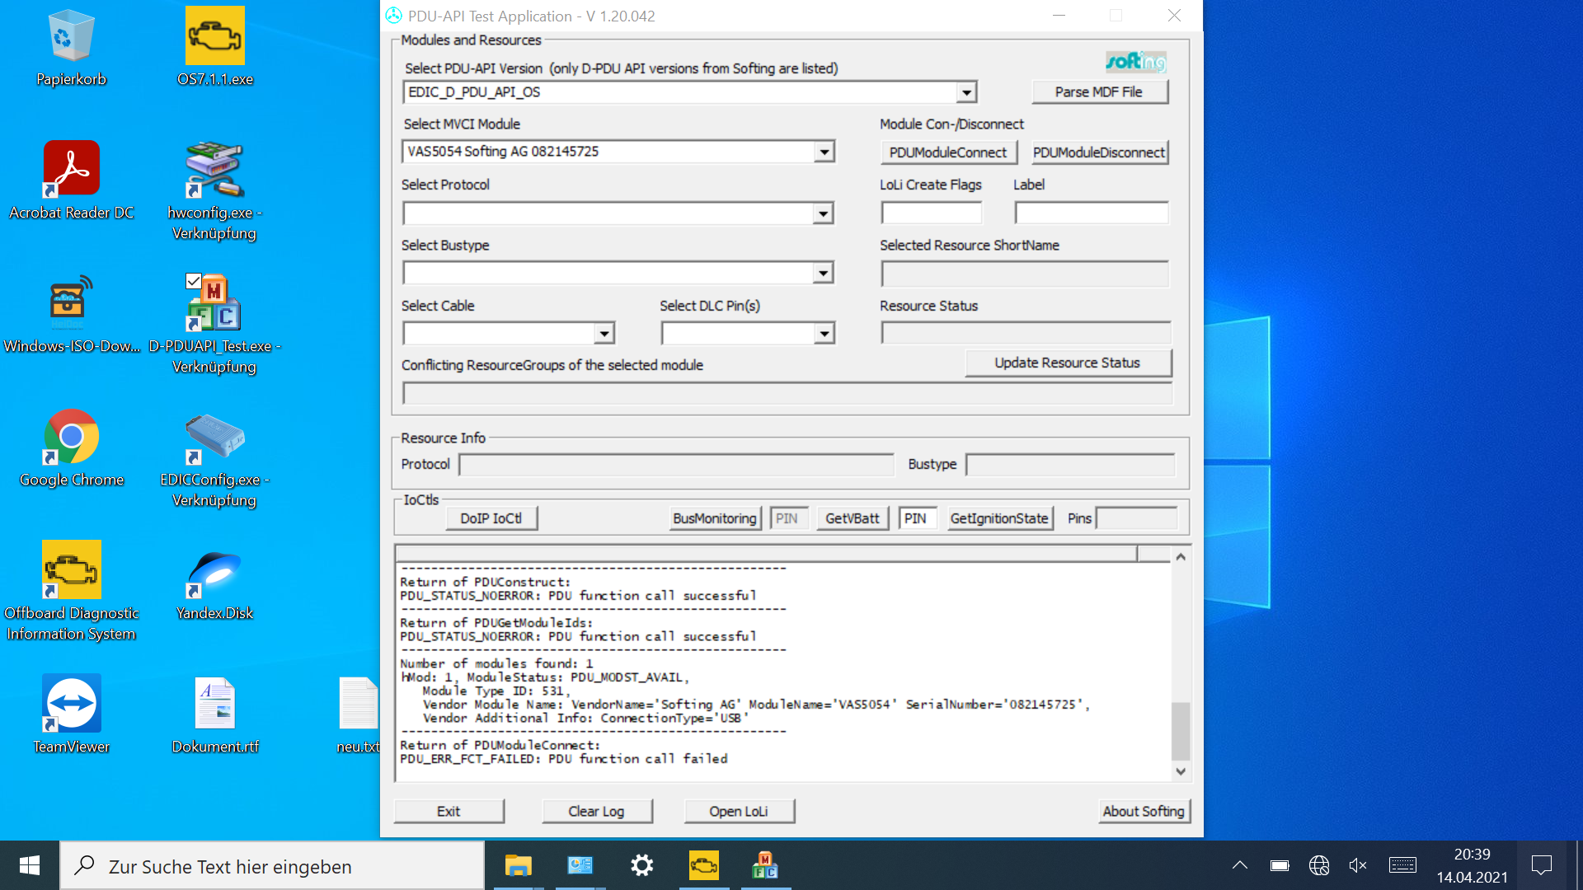Viewport: 1583px width, 890px height.
Task: Click BusMonitoring button
Action: (715, 518)
